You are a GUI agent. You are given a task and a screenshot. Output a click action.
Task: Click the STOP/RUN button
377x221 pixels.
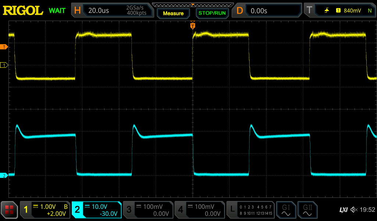(212, 13)
